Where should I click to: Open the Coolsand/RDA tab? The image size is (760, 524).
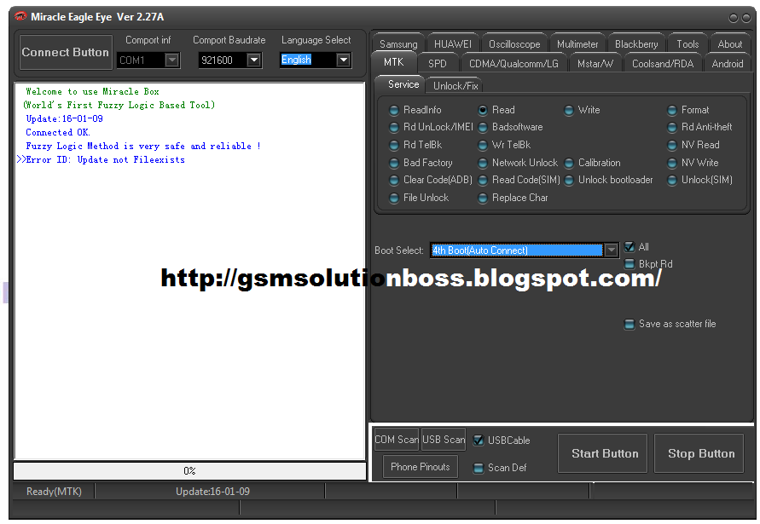point(663,63)
